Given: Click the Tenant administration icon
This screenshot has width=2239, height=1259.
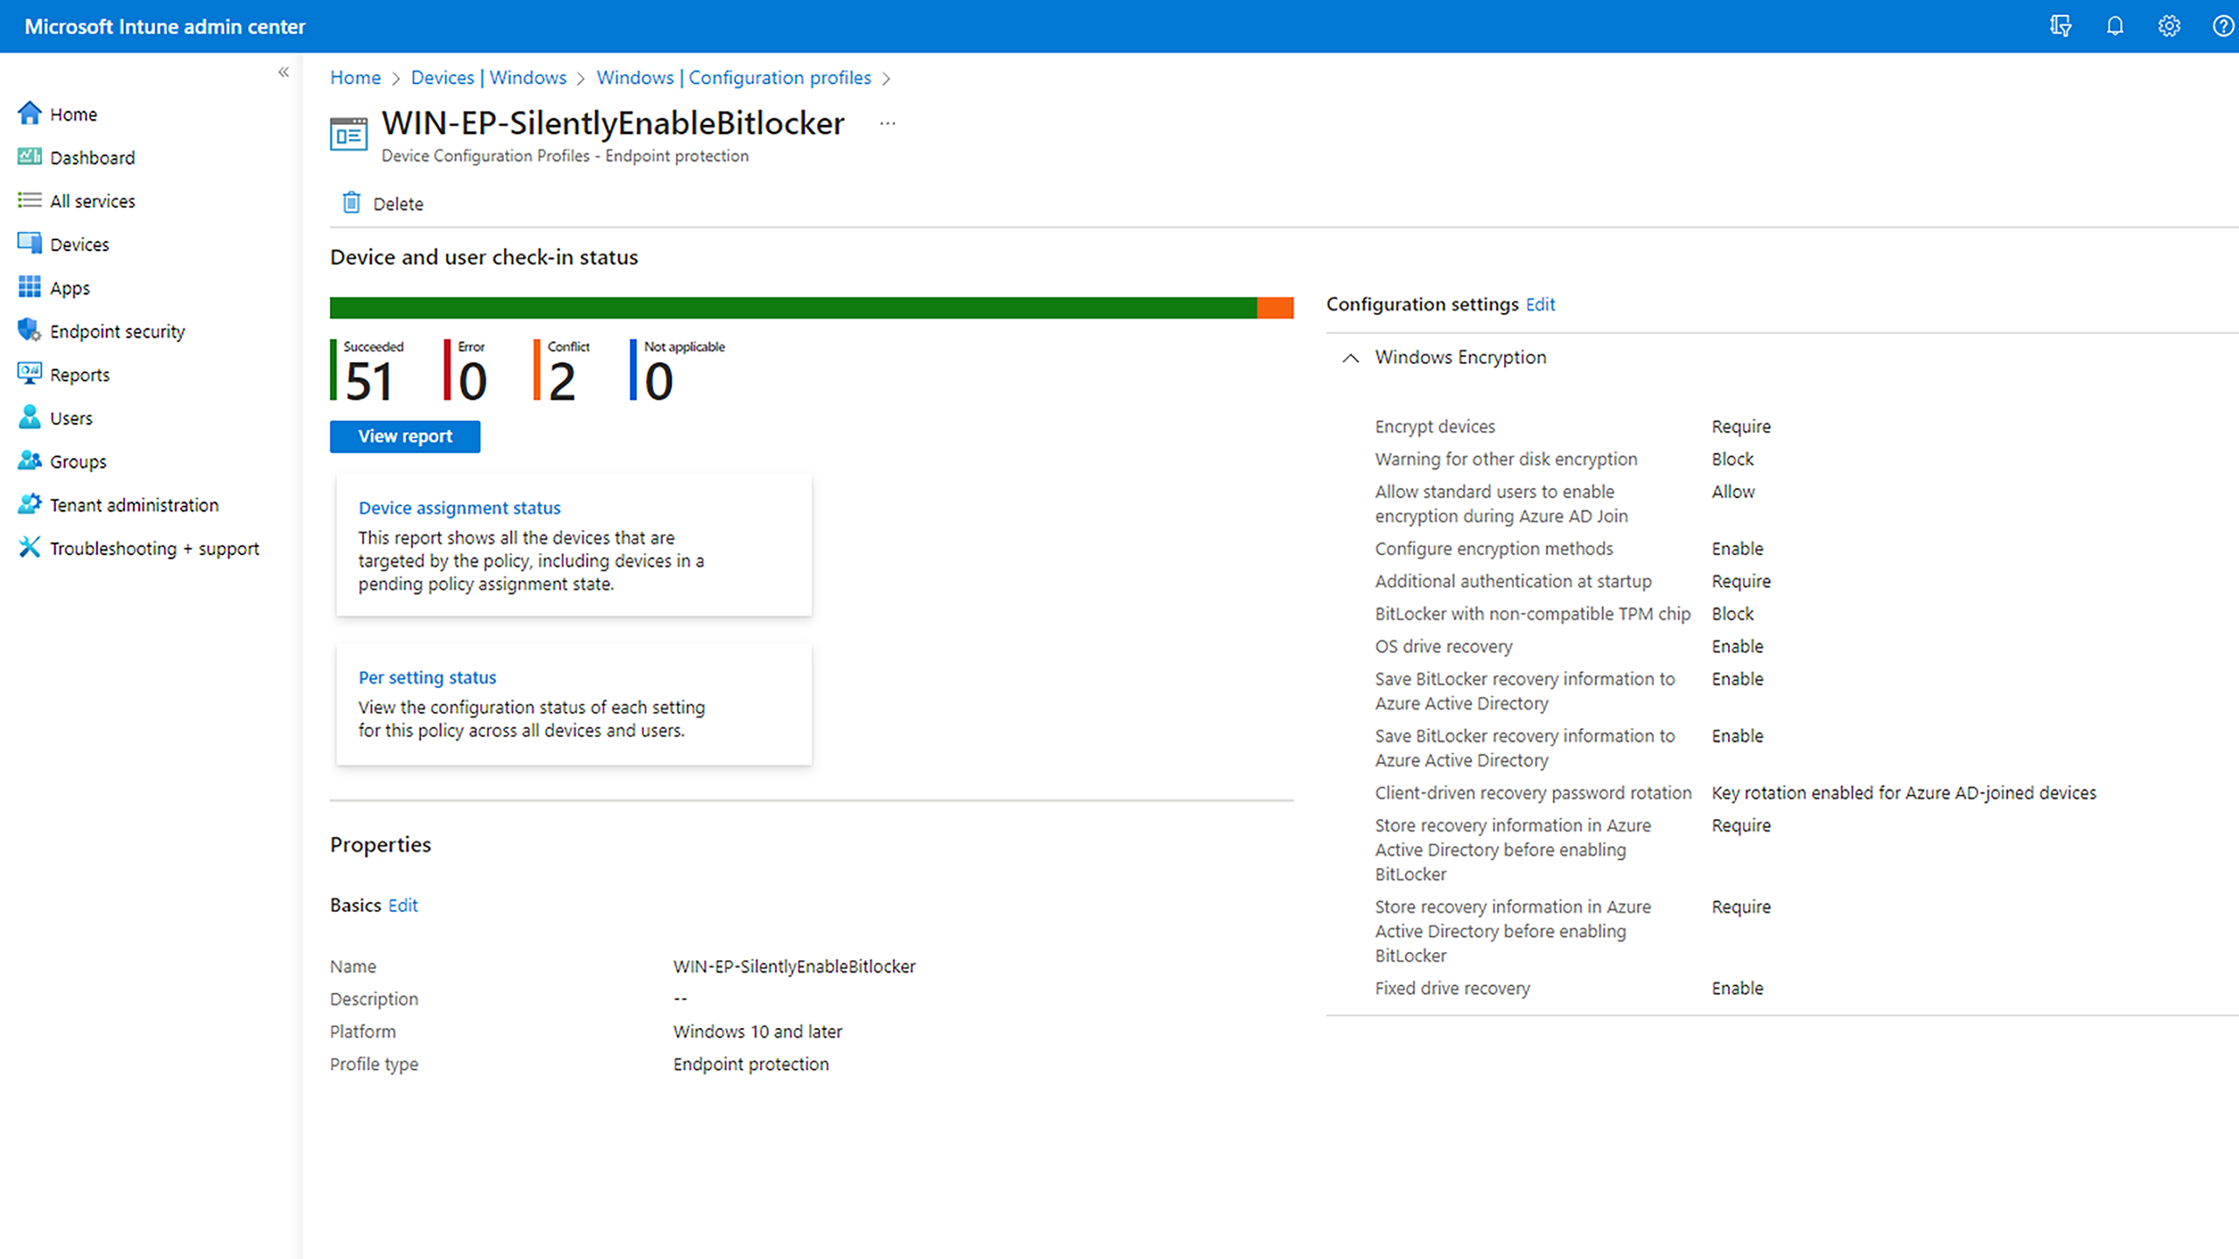Looking at the screenshot, I should pos(30,504).
